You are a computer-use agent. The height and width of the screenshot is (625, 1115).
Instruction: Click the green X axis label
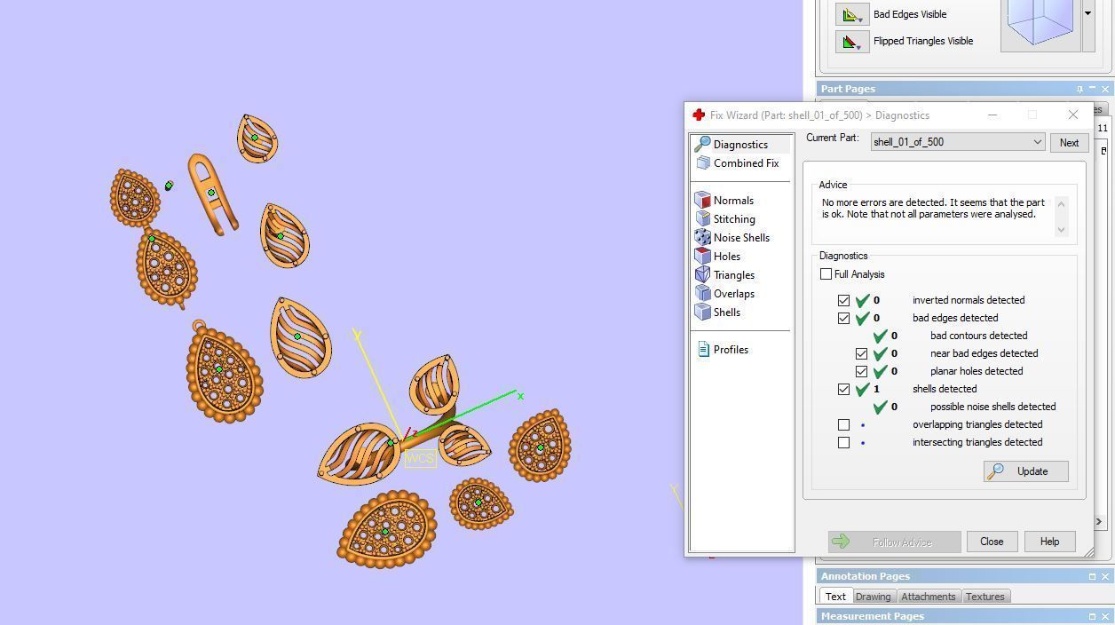520,396
